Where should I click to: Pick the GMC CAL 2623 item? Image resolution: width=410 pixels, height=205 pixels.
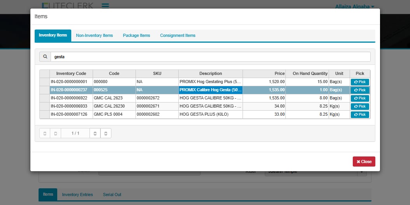click(360, 98)
